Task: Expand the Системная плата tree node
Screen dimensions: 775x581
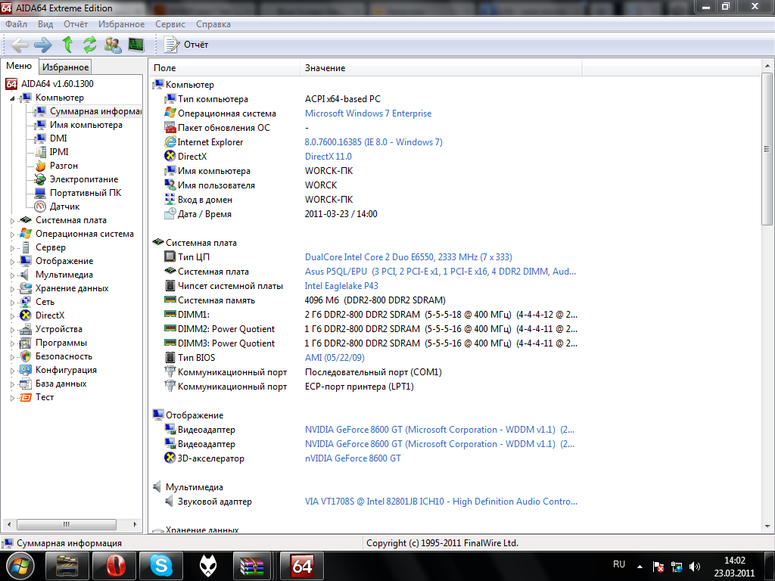Action: (x=12, y=221)
